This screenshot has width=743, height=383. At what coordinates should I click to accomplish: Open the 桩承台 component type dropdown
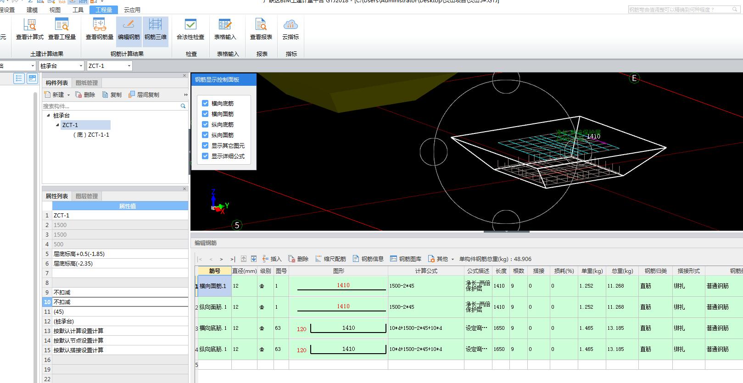pos(81,66)
